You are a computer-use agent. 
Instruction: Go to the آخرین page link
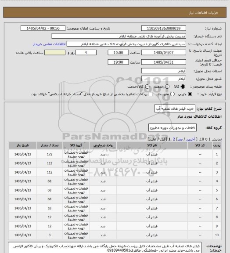point(190,139)
